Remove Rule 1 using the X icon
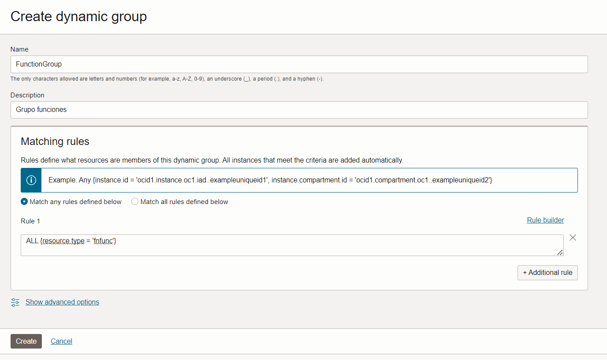 point(573,238)
